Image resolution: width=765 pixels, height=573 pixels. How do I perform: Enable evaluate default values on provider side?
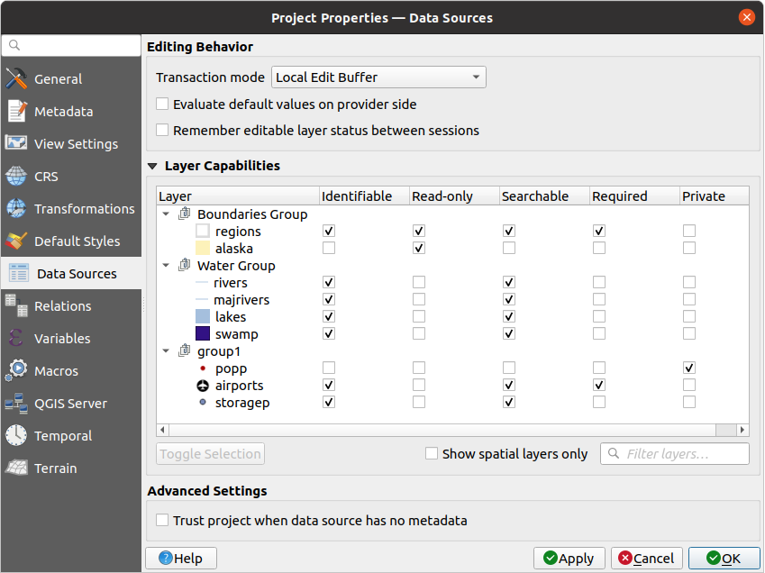point(162,104)
